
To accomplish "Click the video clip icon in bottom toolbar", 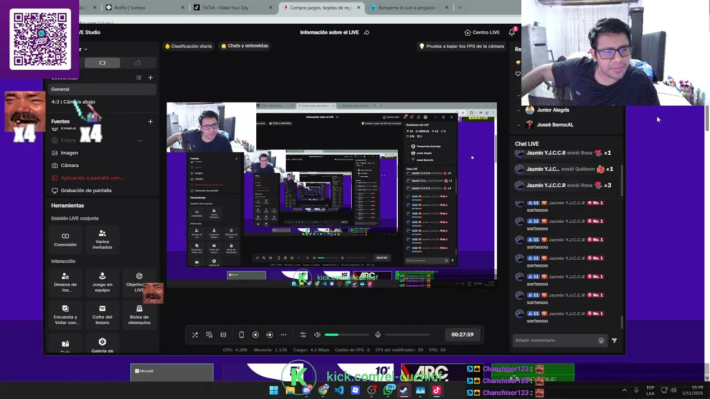I will 223,335.
